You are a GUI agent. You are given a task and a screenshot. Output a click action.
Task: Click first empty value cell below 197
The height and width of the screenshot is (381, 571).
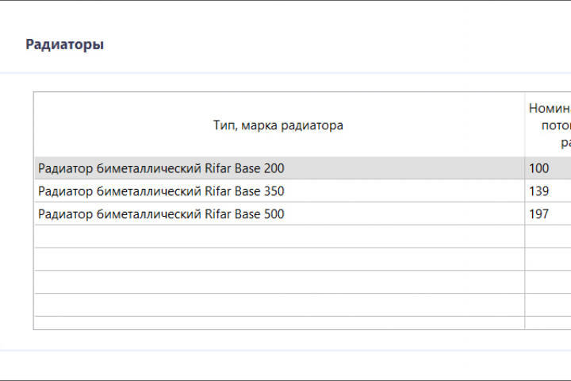[x=548, y=237]
